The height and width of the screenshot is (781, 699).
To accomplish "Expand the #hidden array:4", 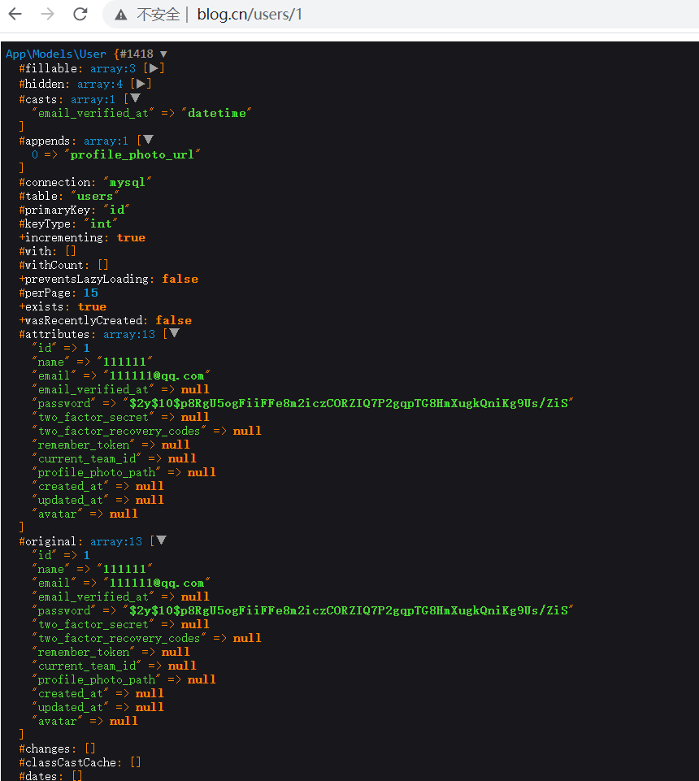I will (x=141, y=84).
